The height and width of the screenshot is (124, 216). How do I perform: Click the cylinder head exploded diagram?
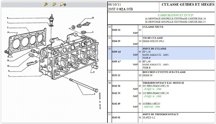click(x=54, y=59)
